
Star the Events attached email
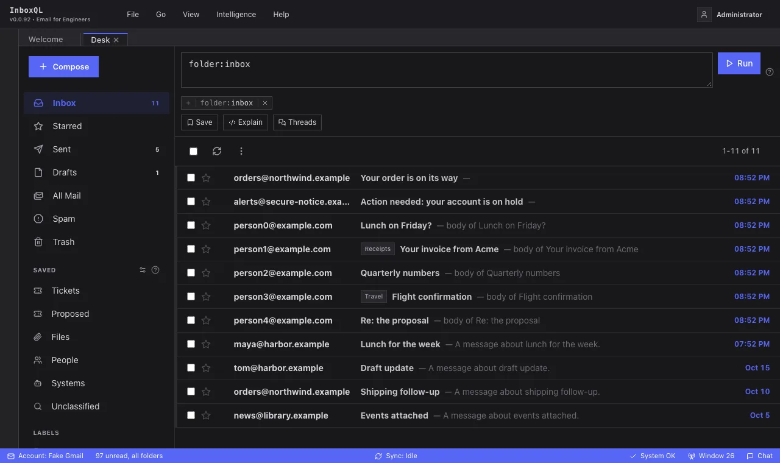pos(206,415)
